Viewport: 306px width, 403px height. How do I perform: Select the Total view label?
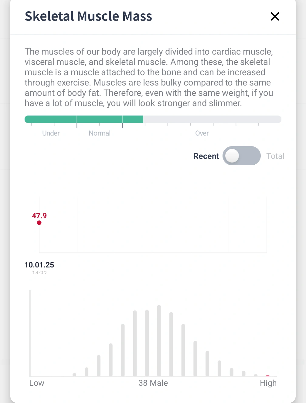(x=275, y=156)
